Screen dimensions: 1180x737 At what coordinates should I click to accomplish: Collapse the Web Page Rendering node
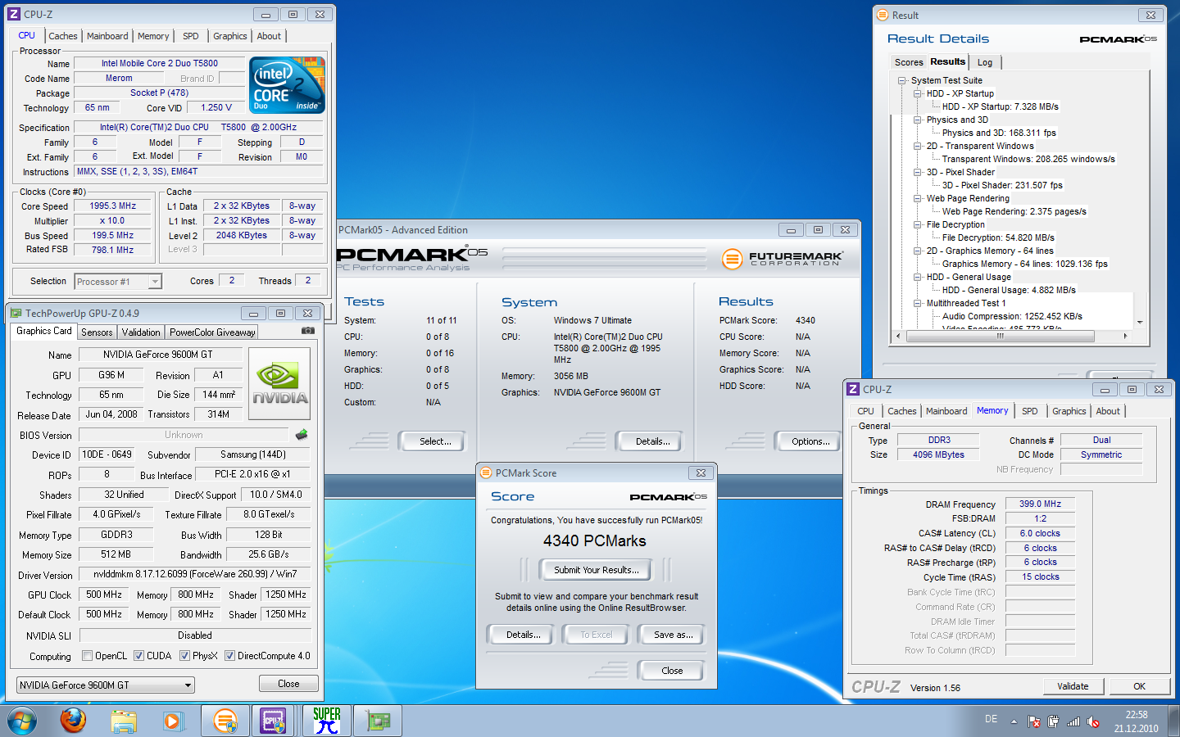(918, 198)
